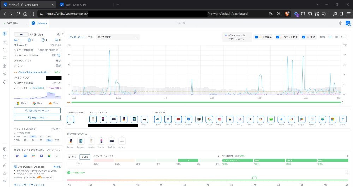Collapse the side panel with the arrow icon
This screenshot has width=353, height=187.
(x=63, y=34)
